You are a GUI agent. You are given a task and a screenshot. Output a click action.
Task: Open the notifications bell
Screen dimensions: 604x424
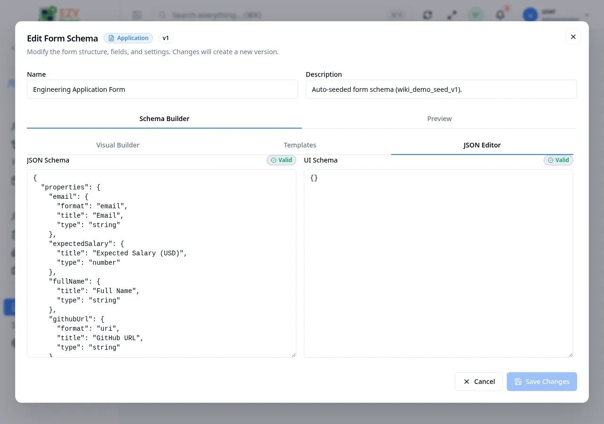(x=500, y=15)
